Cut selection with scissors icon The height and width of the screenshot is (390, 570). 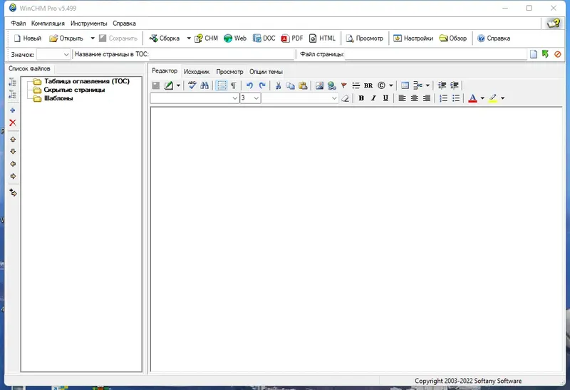pyautogui.click(x=278, y=85)
